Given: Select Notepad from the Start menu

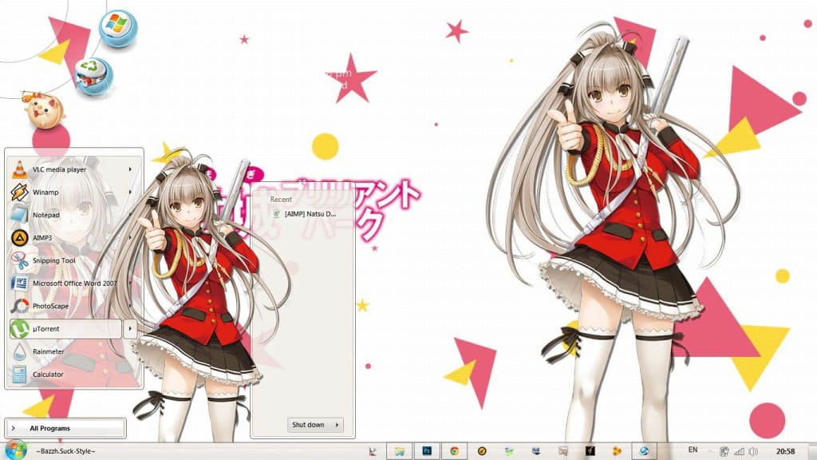Looking at the screenshot, I should tap(48, 215).
